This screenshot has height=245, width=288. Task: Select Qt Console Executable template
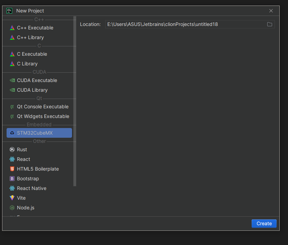pyautogui.click(x=39, y=107)
